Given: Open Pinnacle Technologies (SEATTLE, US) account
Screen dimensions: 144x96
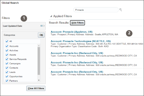Looking at the screenshot, I should (x=81, y=41).
